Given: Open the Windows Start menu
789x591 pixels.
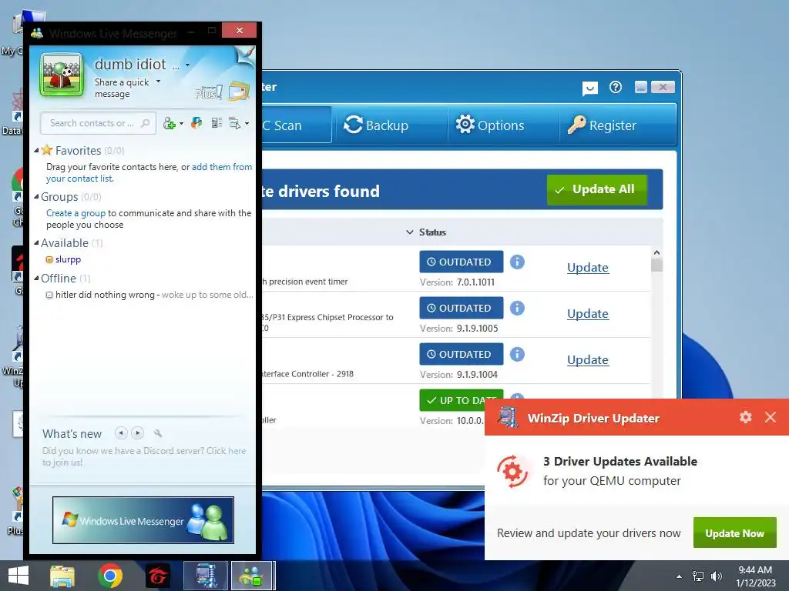Looking at the screenshot, I should (x=18, y=576).
